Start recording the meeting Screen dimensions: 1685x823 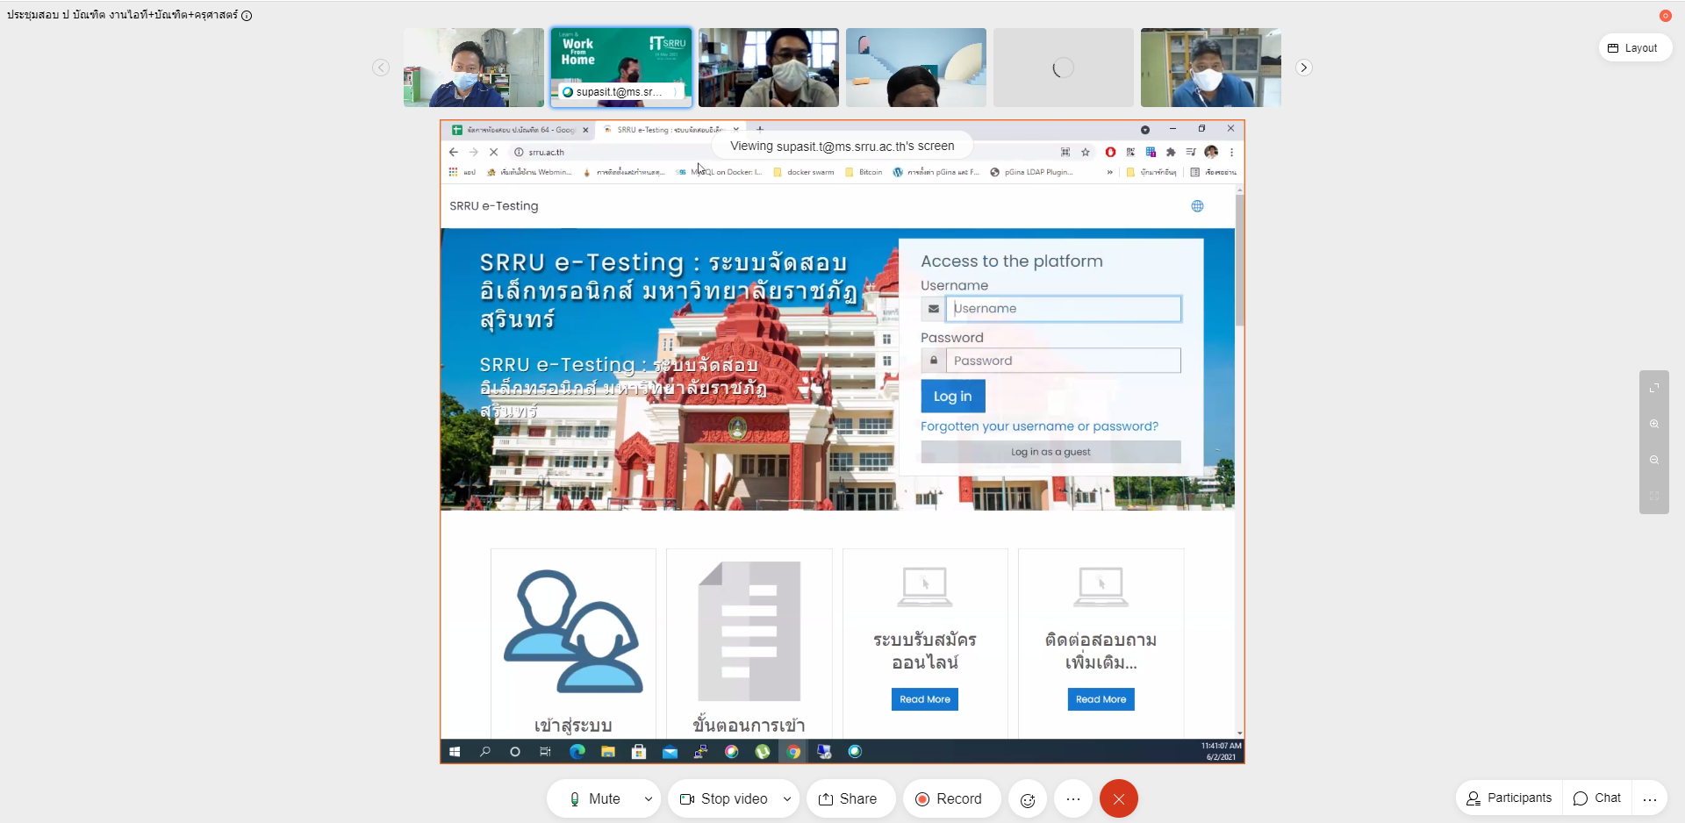pyautogui.click(x=949, y=799)
